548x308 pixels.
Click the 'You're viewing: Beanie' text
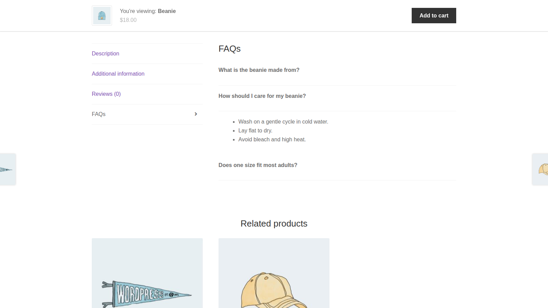click(148, 11)
